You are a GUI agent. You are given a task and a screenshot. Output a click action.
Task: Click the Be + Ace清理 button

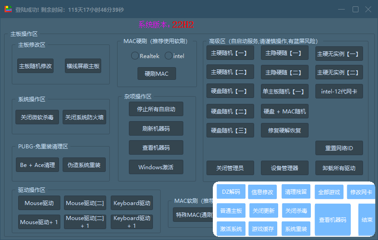click(x=37, y=165)
